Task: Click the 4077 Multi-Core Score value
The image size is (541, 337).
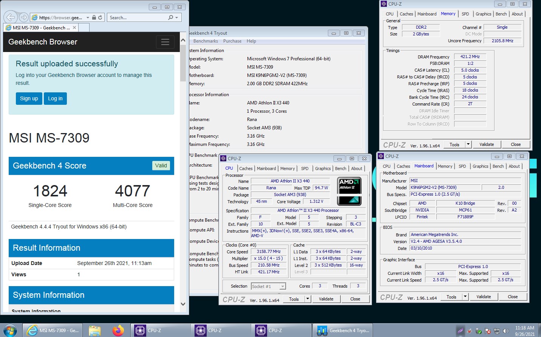Action: (133, 191)
